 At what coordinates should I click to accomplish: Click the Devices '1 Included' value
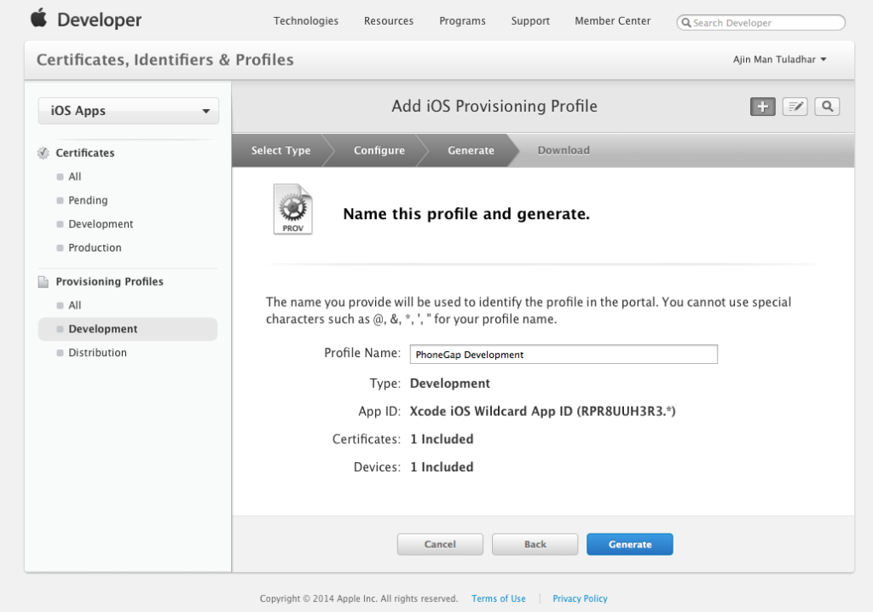click(x=442, y=467)
